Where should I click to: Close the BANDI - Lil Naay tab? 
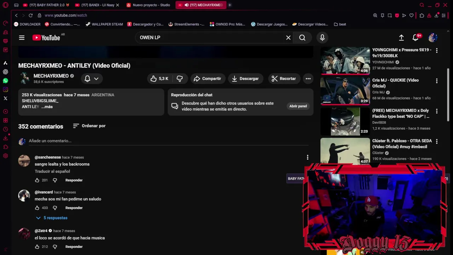point(117,5)
